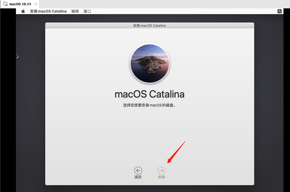Click the installer window title bar 安装 macOS Catalina

pyautogui.click(x=150, y=25)
